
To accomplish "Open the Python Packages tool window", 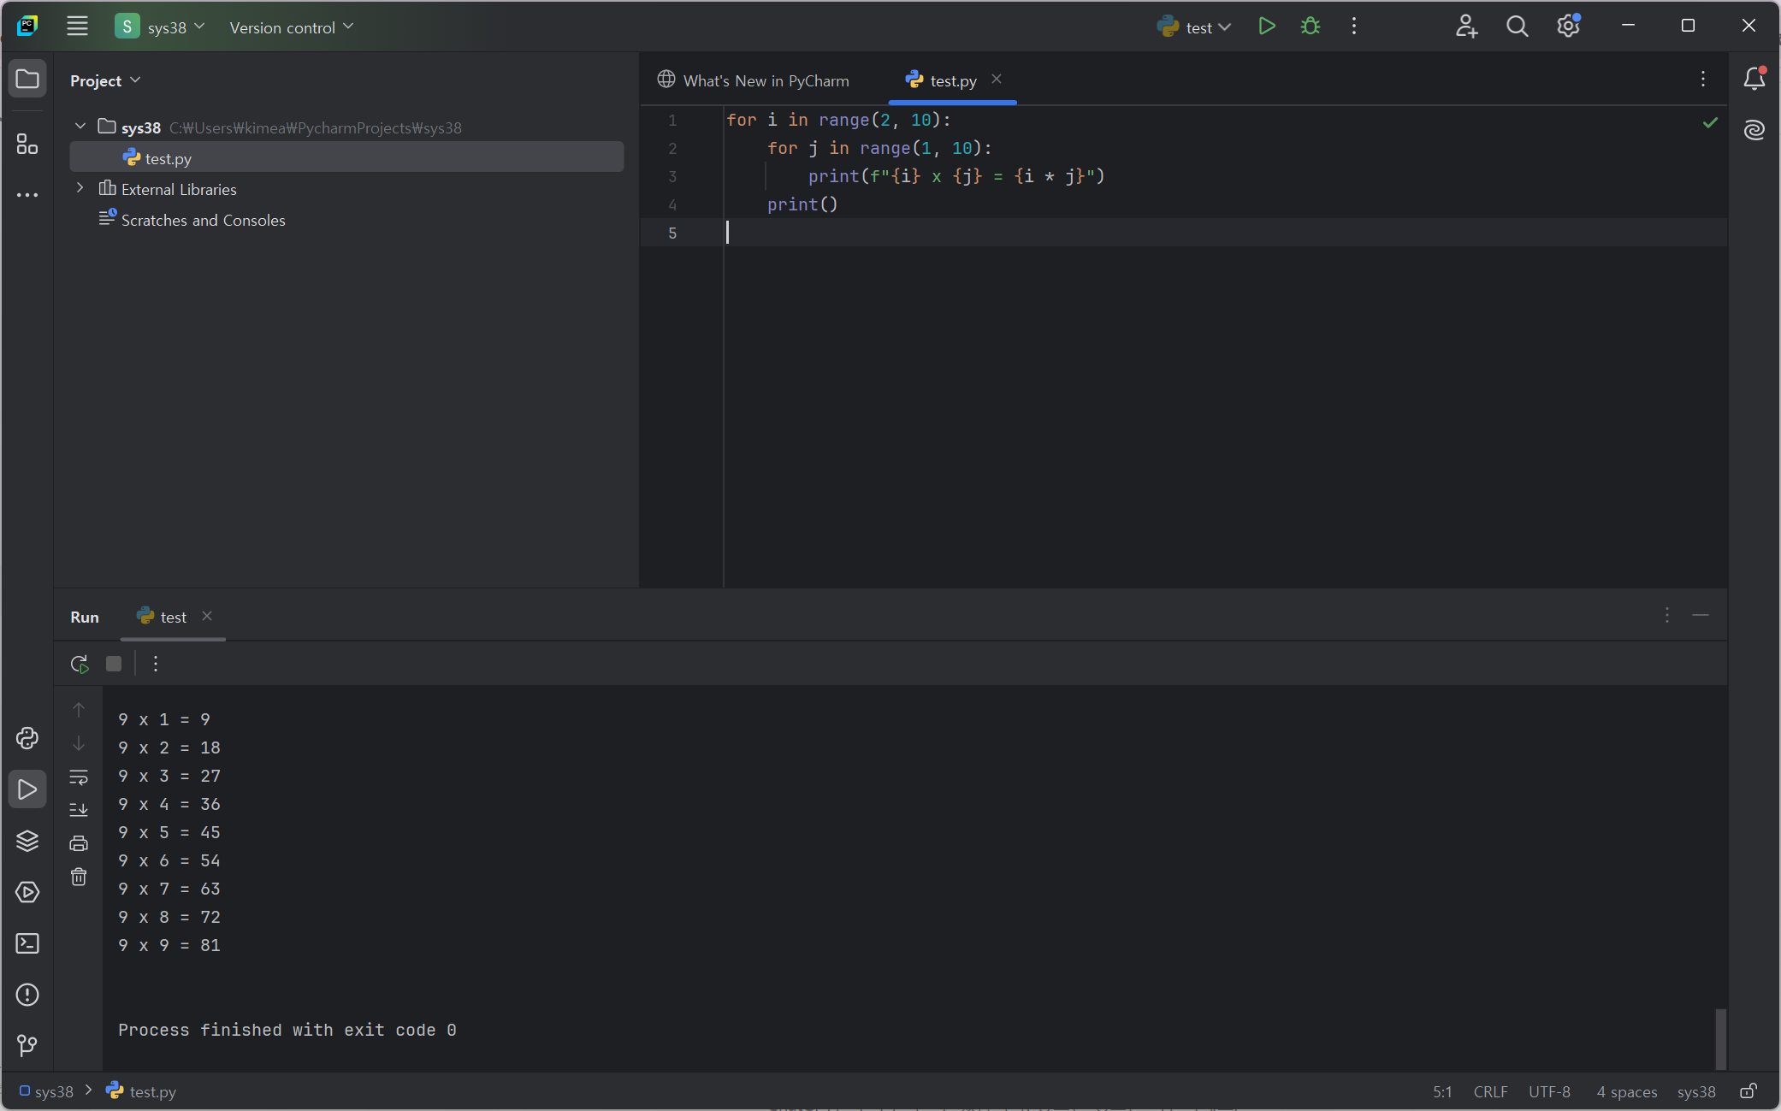I will tap(27, 841).
